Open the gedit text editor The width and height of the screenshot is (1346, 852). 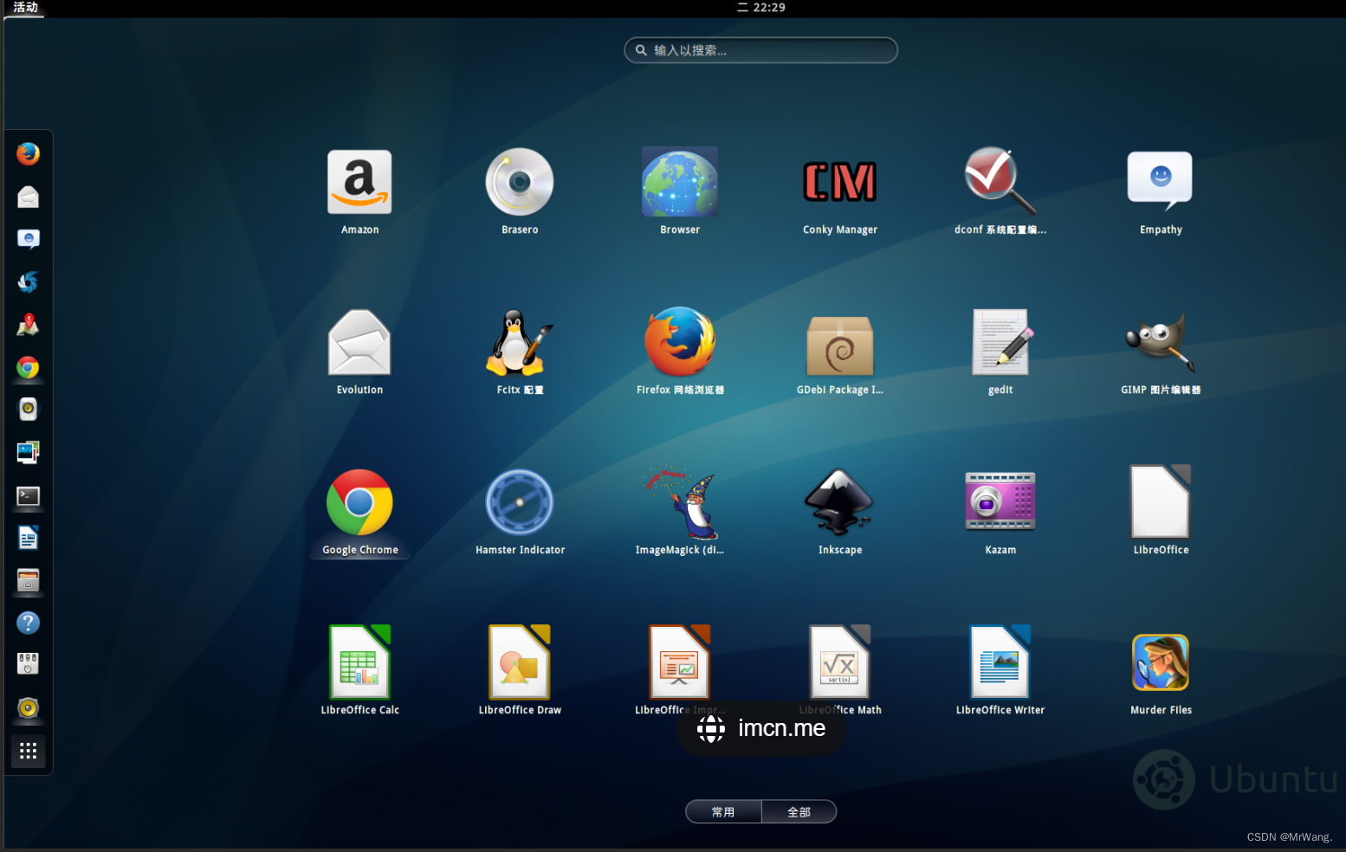pos(1000,342)
